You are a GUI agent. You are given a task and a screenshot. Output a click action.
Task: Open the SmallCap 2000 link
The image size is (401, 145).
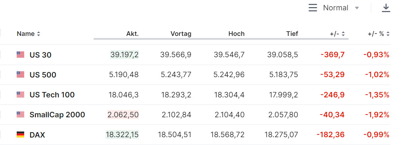tap(57, 115)
